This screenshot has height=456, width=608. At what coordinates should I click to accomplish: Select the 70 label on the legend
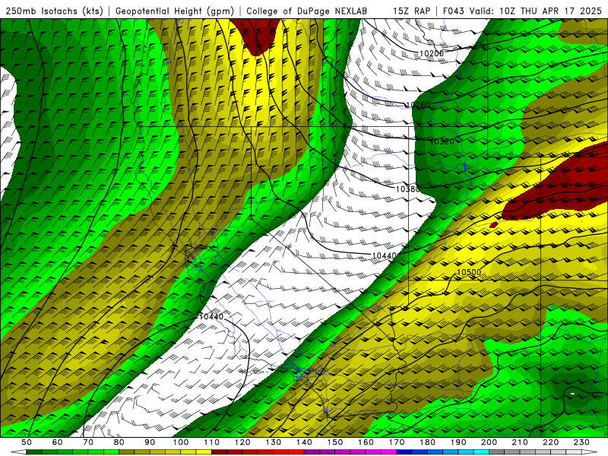point(88,442)
